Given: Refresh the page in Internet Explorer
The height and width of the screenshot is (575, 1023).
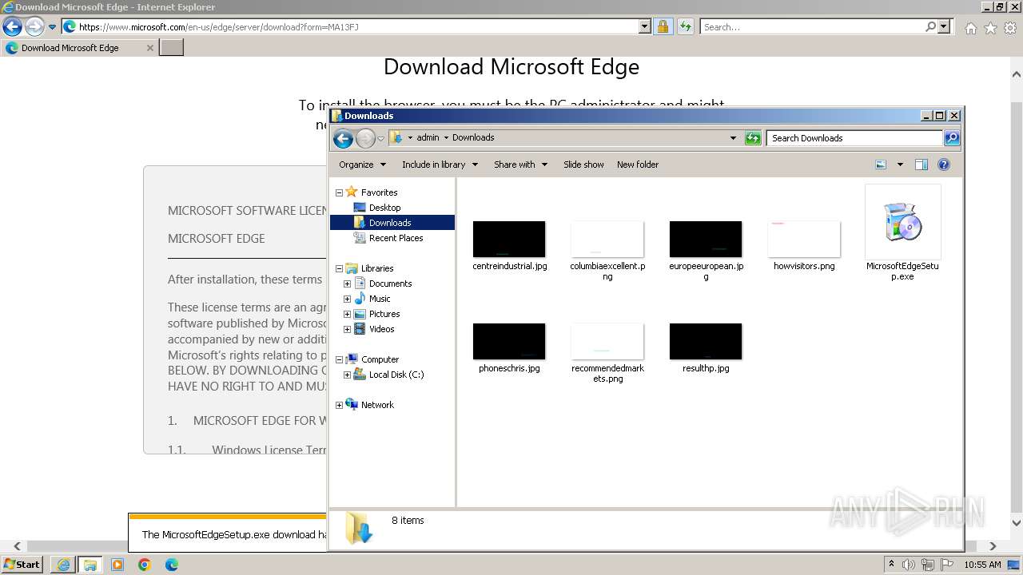Looking at the screenshot, I should (x=685, y=26).
